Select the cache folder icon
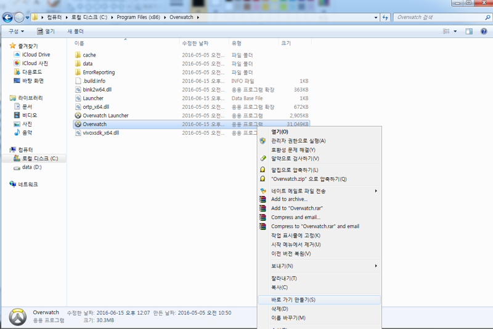493x329 pixels. tap(78, 55)
